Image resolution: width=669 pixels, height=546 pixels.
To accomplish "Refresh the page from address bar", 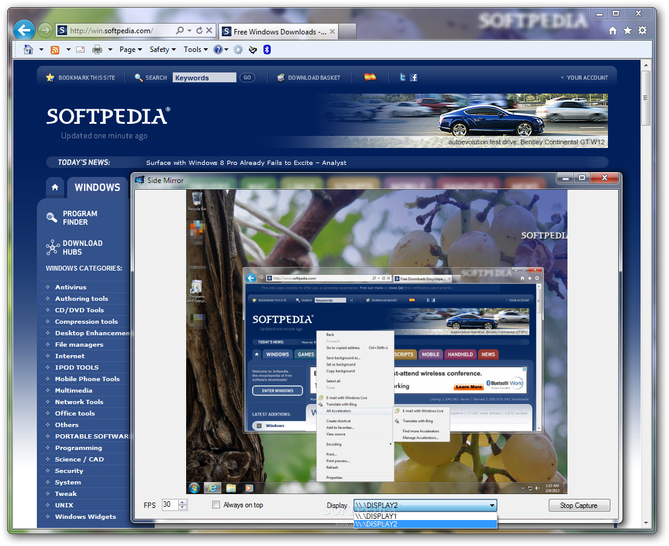I will (199, 30).
